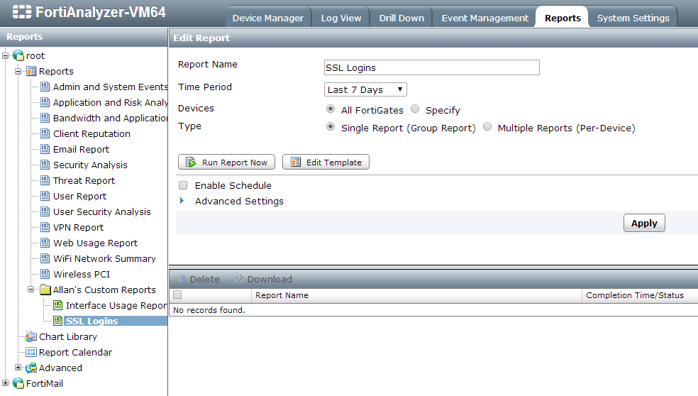This screenshot has height=396, width=698.
Task: Collapse the root tree node
Action: pyautogui.click(x=6, y=55)
